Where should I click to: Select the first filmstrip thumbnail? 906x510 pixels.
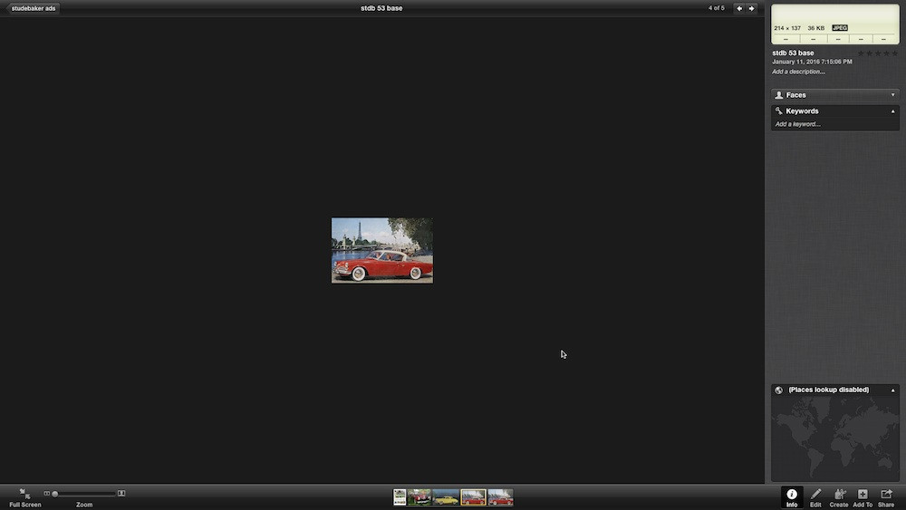pos(400,497)
